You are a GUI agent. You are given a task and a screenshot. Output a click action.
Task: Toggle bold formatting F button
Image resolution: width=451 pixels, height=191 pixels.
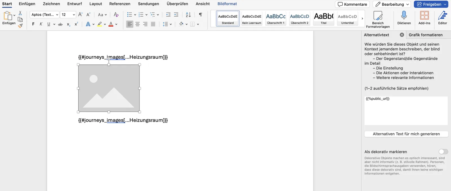33,24
